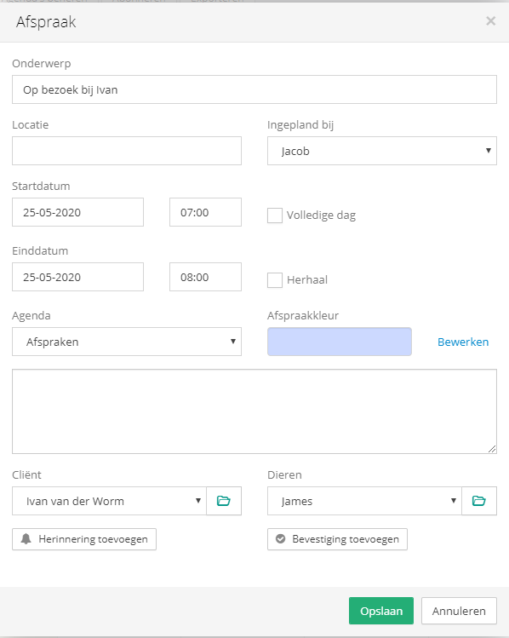Click the Startdatum date field
The image size is (509, 638).
coord(77,212)
